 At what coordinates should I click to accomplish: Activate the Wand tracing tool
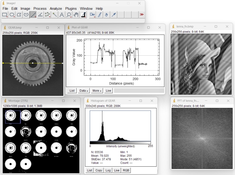pos(54,15)
